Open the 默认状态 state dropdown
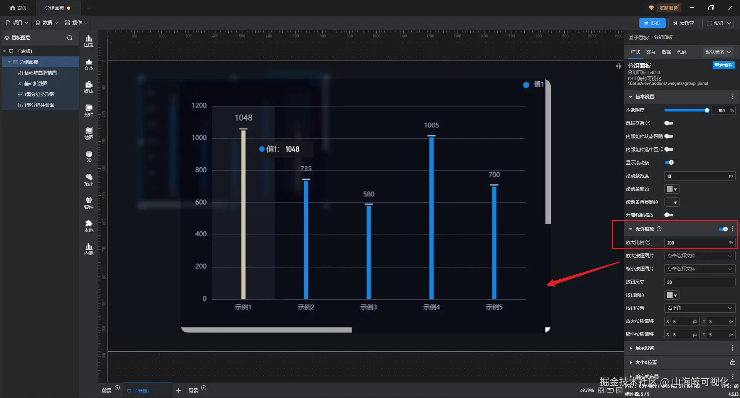 tap(718, 52)
